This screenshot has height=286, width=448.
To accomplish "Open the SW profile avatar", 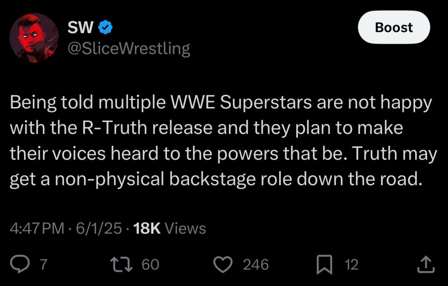I will (x=34, y=38).
